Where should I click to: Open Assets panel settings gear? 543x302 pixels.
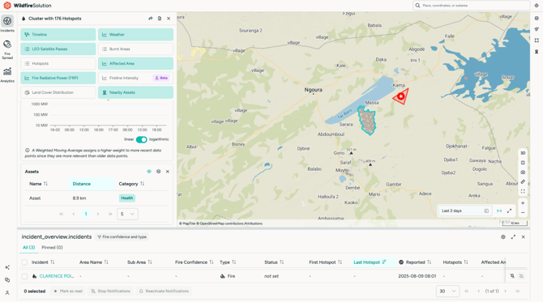(x=159, y=172)
